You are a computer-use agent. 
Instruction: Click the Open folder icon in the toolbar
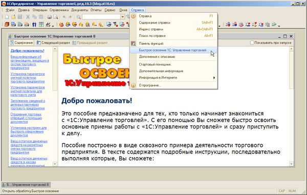tap(13, 17)
